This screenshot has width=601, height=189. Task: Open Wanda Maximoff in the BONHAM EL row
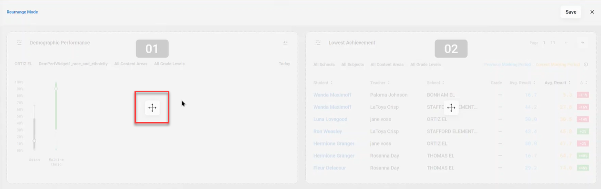(332, 95)
